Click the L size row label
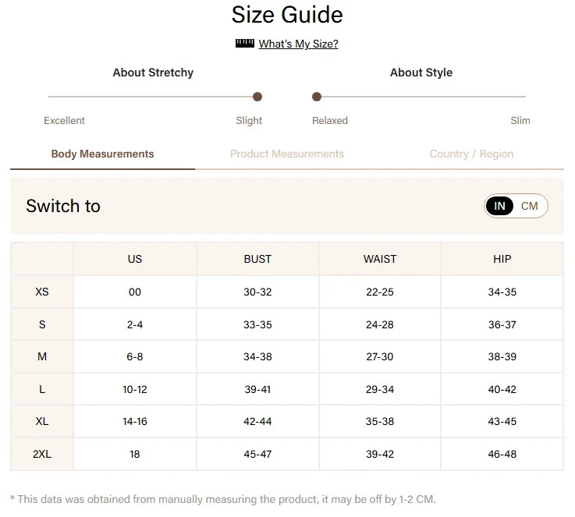Screen dimensions: 575x517 pyautogui.click(x=42, y=389)
